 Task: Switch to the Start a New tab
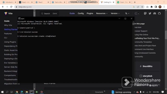point(58,2)
